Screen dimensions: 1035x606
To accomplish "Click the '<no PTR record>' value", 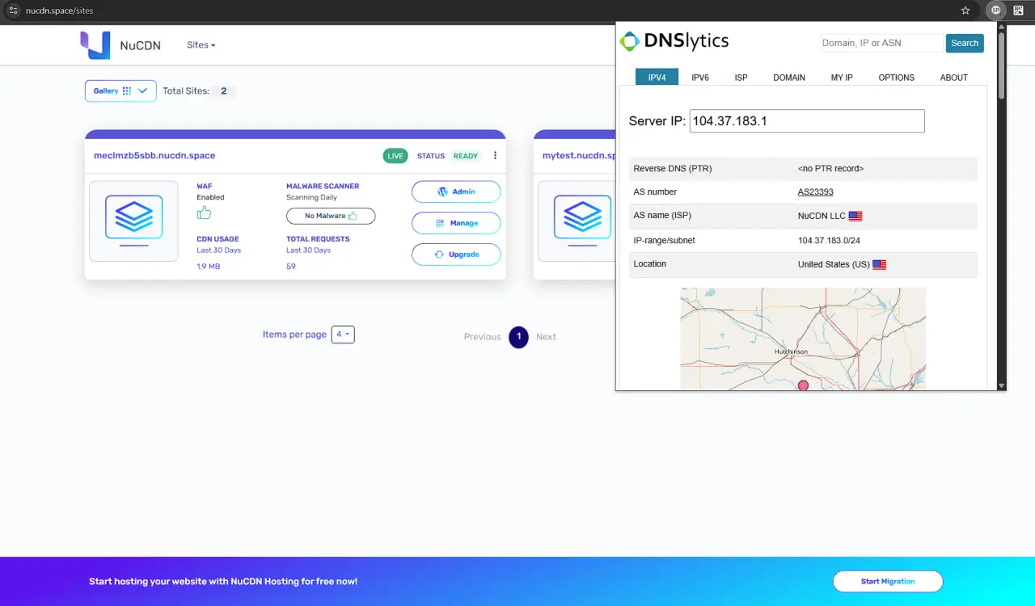I will pyautogui.click(x=830, y=169).
